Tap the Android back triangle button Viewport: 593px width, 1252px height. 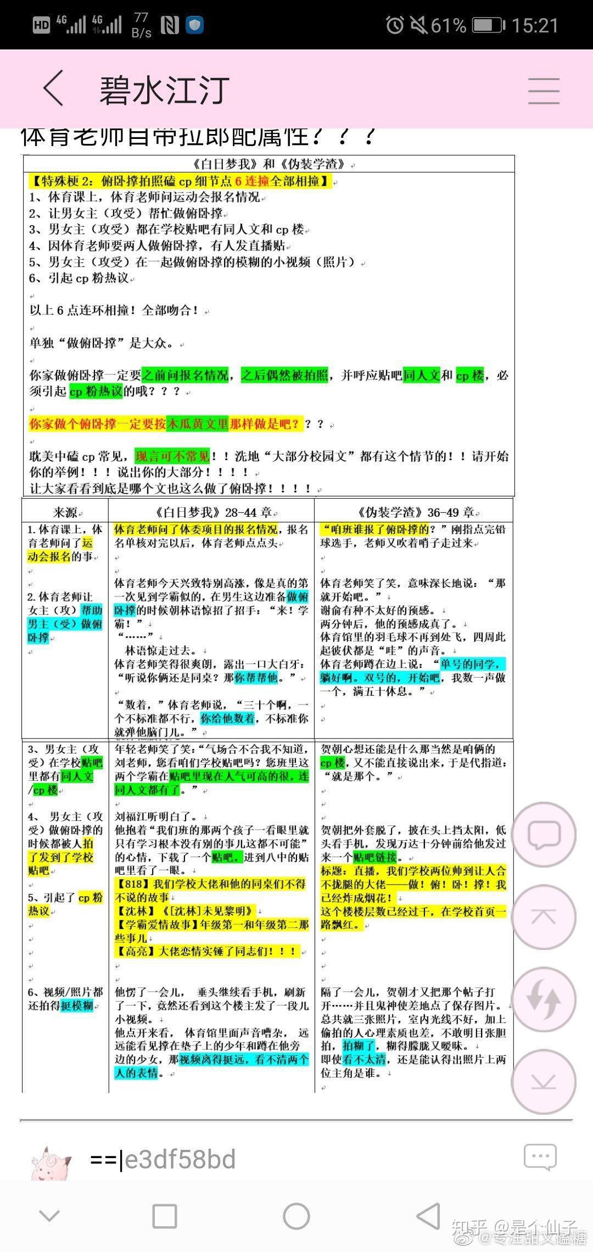(x=429, y=1216)
